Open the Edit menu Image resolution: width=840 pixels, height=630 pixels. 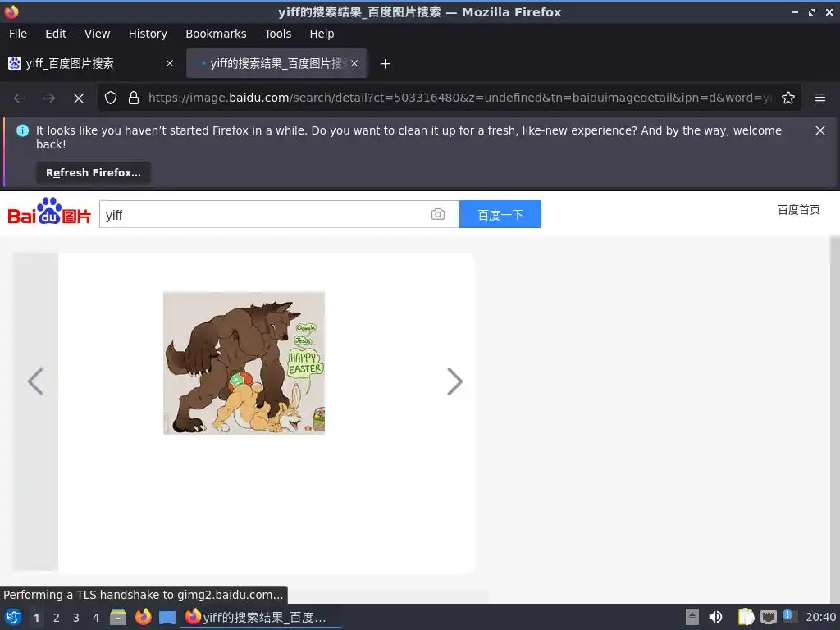(x=56, y=34)
